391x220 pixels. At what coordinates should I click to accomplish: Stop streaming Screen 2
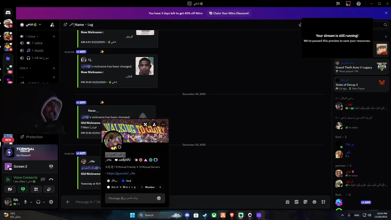point(51,167)
